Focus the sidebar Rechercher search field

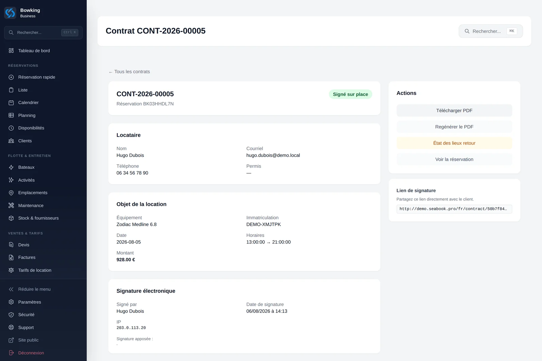(x=43, y=33)
